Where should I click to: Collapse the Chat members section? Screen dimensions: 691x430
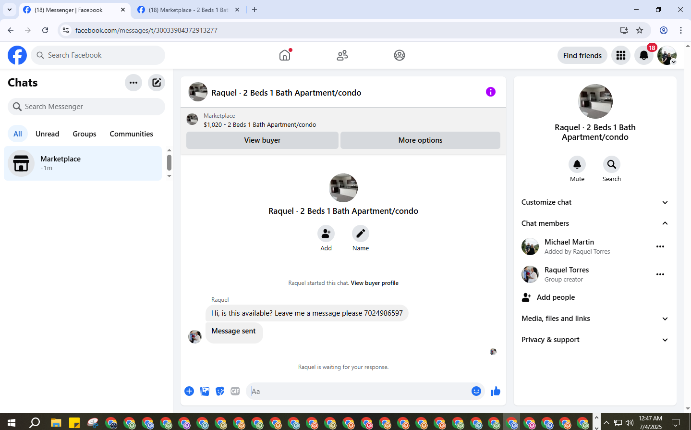coord(595,223)
